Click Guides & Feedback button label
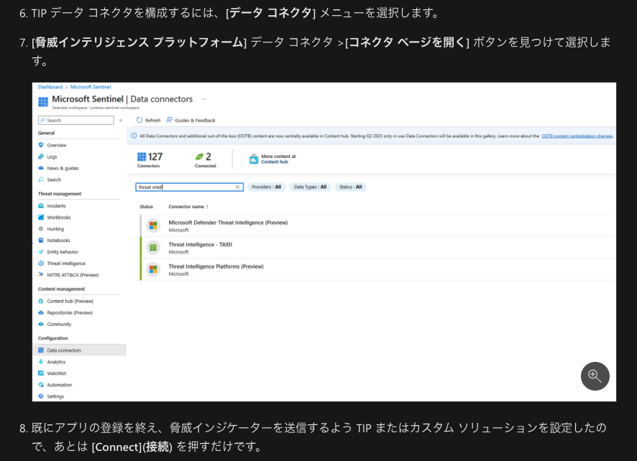This screenshot has height=461, width=637. [x=195, y=120]
